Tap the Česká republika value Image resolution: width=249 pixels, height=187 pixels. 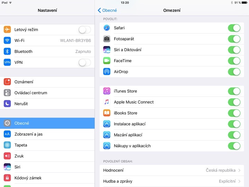pos(221,170)
